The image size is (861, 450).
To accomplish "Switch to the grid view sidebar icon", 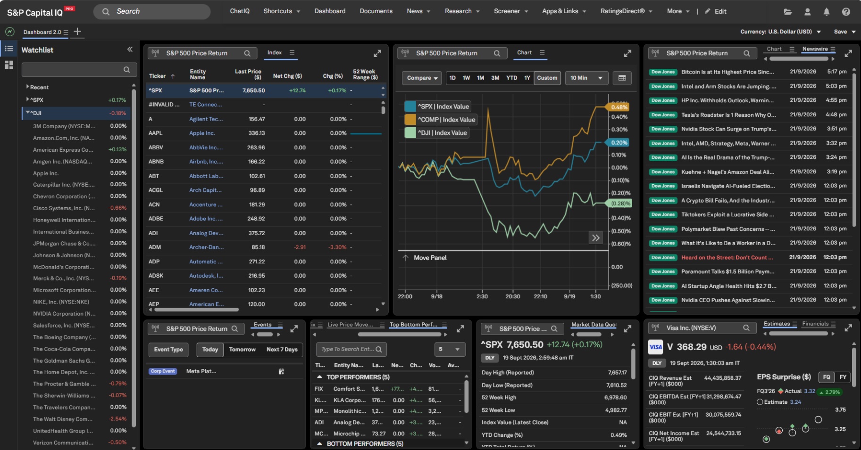I will point(9,65).
